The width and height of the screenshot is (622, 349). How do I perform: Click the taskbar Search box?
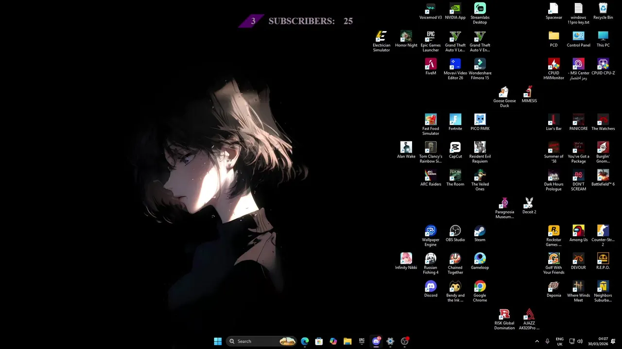pyautogui.click(x=262, y=341)
